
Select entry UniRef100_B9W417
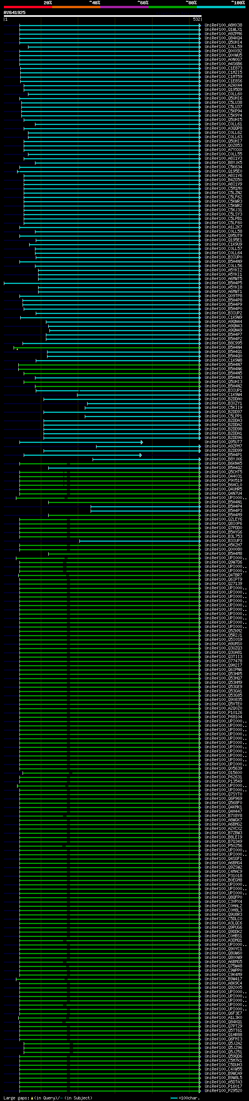[x=223, y=979]
